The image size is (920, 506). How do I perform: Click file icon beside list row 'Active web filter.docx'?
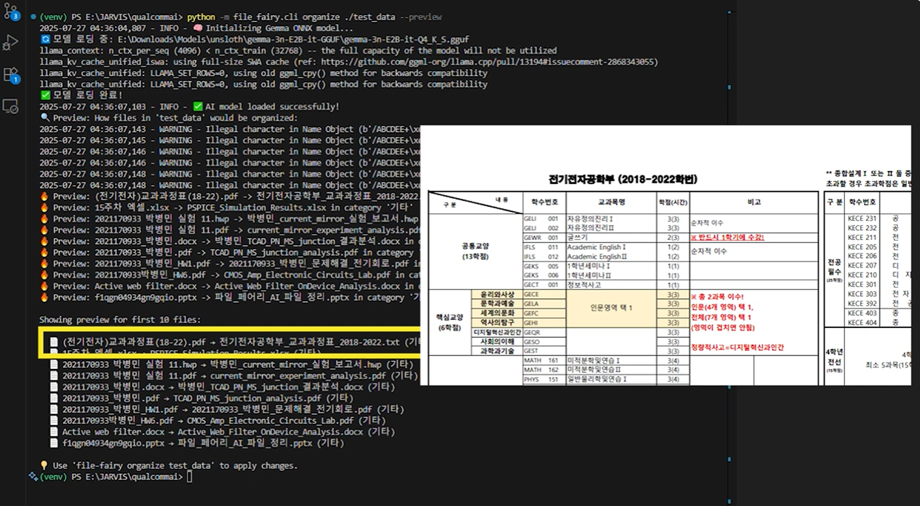pyautogui.click(x=55, y=432)
